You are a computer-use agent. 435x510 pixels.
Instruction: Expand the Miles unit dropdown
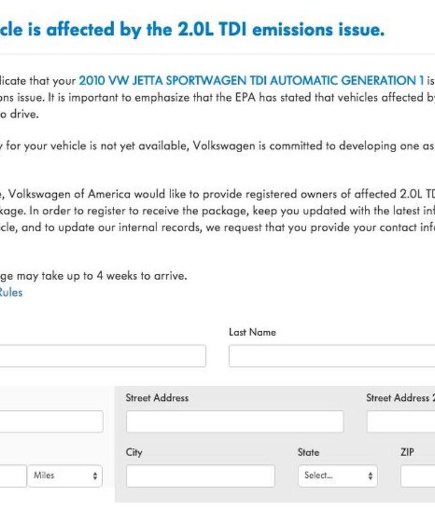[65, 476]
